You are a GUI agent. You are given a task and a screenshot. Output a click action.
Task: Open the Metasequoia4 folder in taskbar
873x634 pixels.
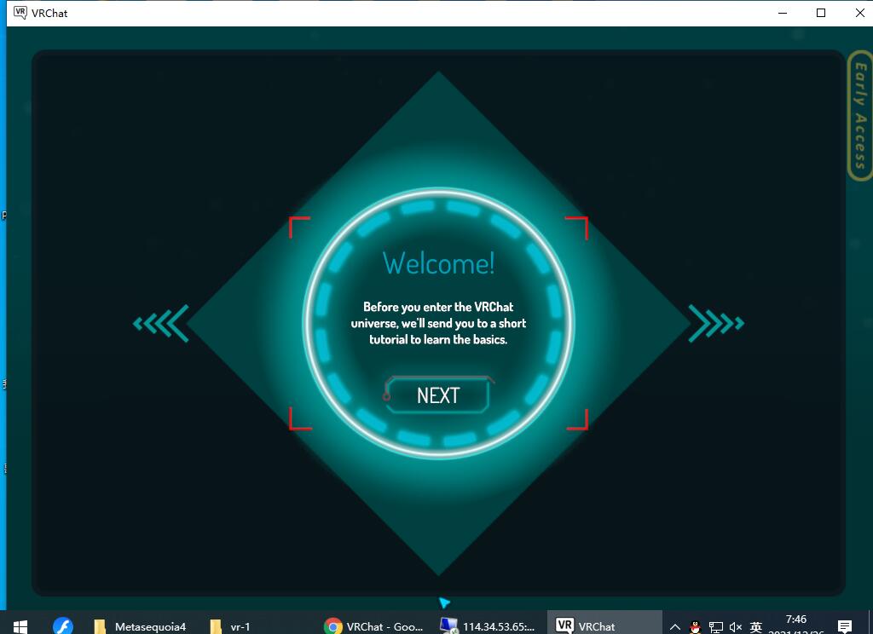click(x=139, y=626)
